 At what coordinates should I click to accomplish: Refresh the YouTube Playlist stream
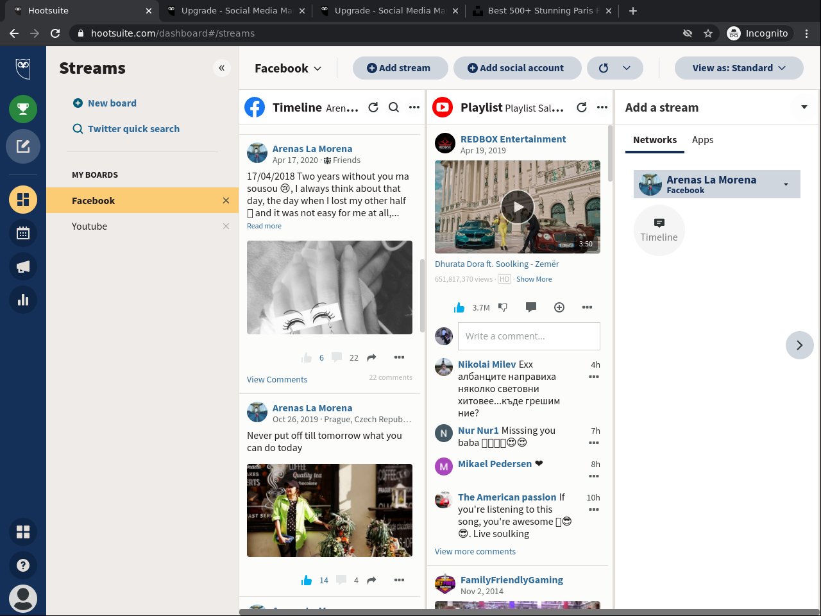[x=582, y=108]
